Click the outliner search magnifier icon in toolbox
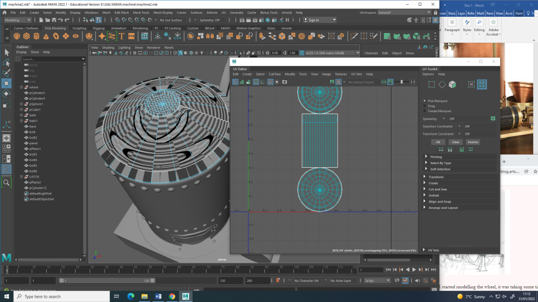Image resolution: width=538 pixels, height=302 pixels. tap(6, 182)
